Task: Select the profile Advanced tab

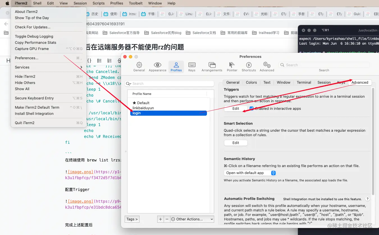Action: click(360, 82)
